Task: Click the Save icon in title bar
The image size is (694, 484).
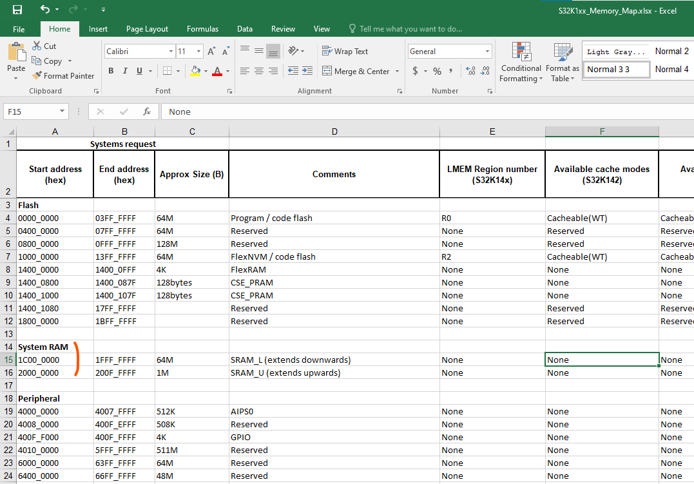Action: pyautogui.click(x=17, y=10)
